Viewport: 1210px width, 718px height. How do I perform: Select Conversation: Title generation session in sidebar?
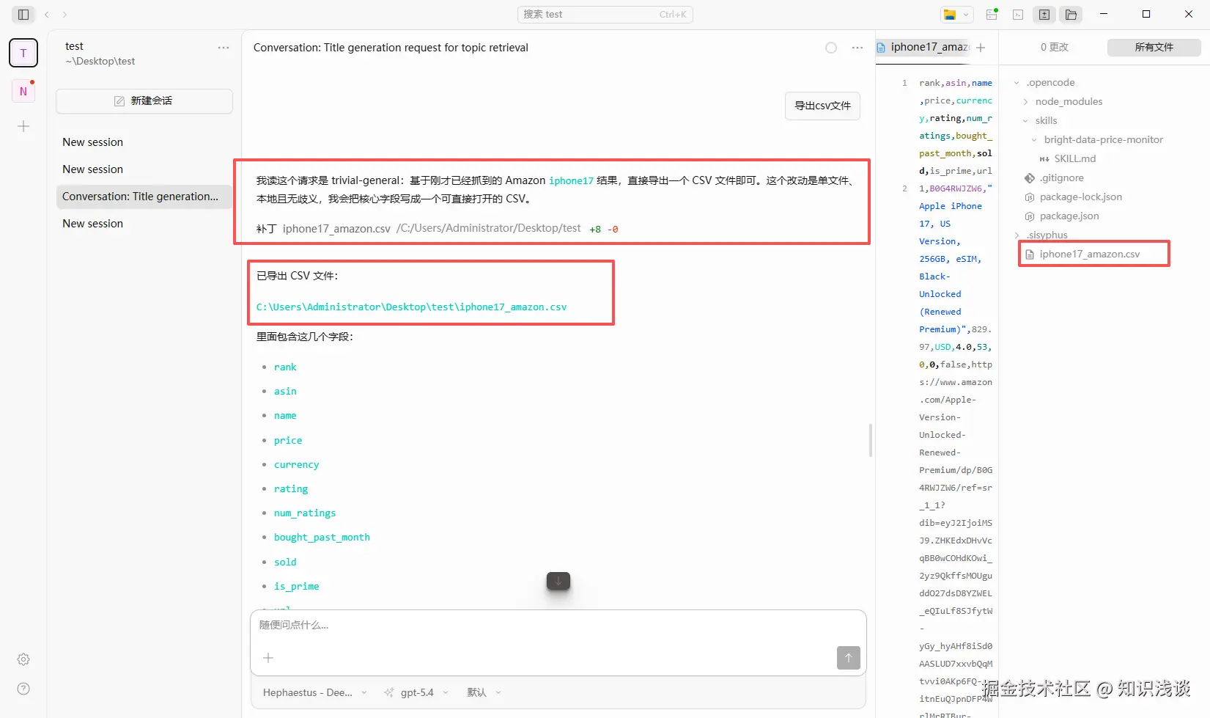[144, 197]
